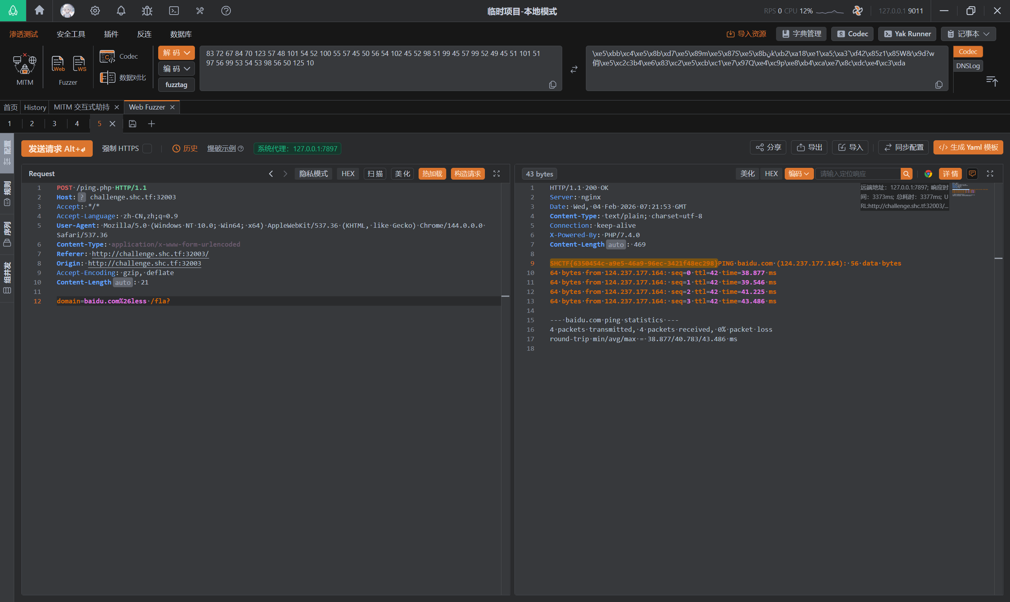The image size is (1010, 602).
Task: Toggle HEX view in response panel
Action: coord(771,174)
